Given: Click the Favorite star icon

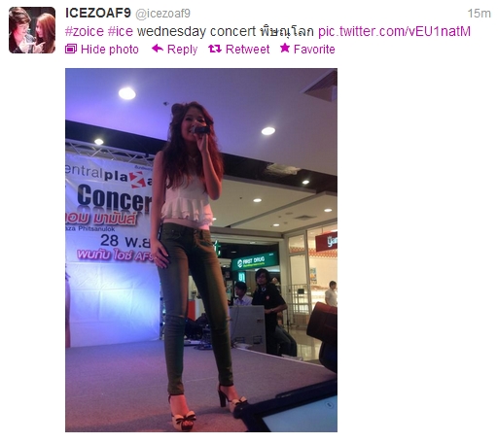Looking at the screenshot, I should pyautogui.click(x=285, y=48).
